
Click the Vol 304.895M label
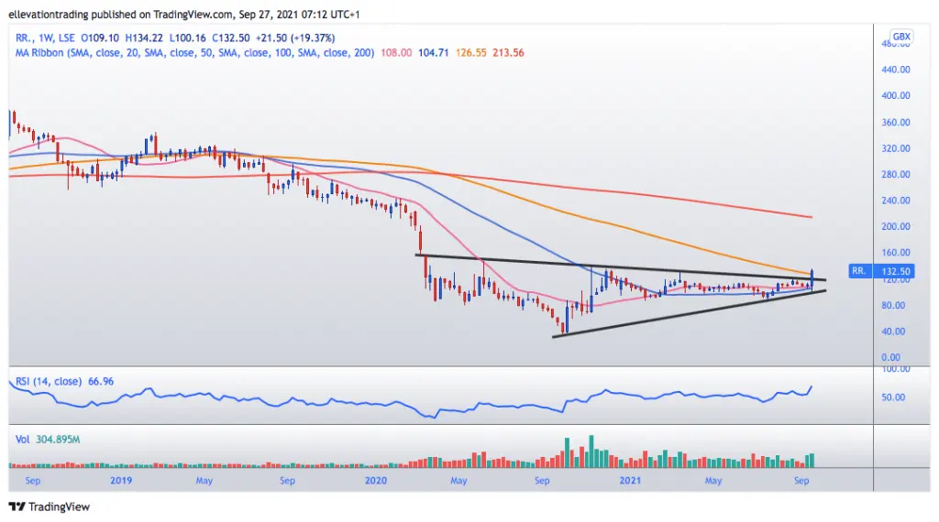pos(48,440)
